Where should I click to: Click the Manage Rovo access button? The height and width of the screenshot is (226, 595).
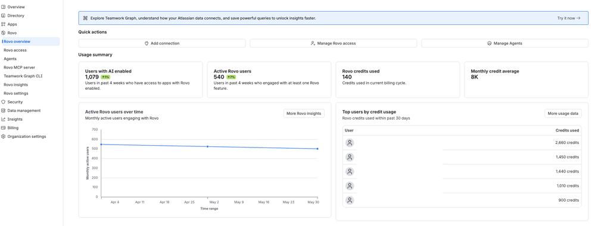[x=333, y=43]
